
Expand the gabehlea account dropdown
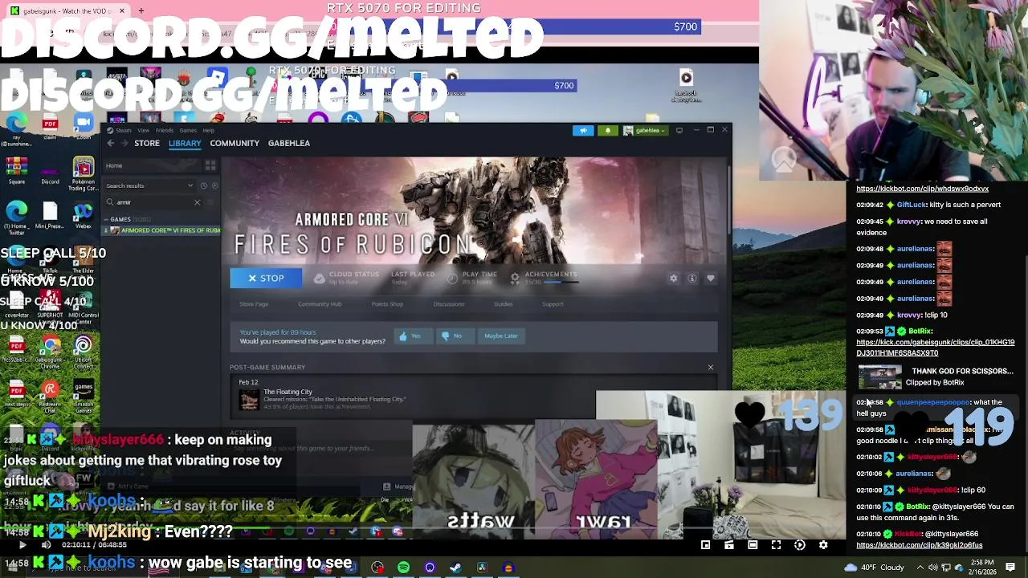(x=644, y=130)
